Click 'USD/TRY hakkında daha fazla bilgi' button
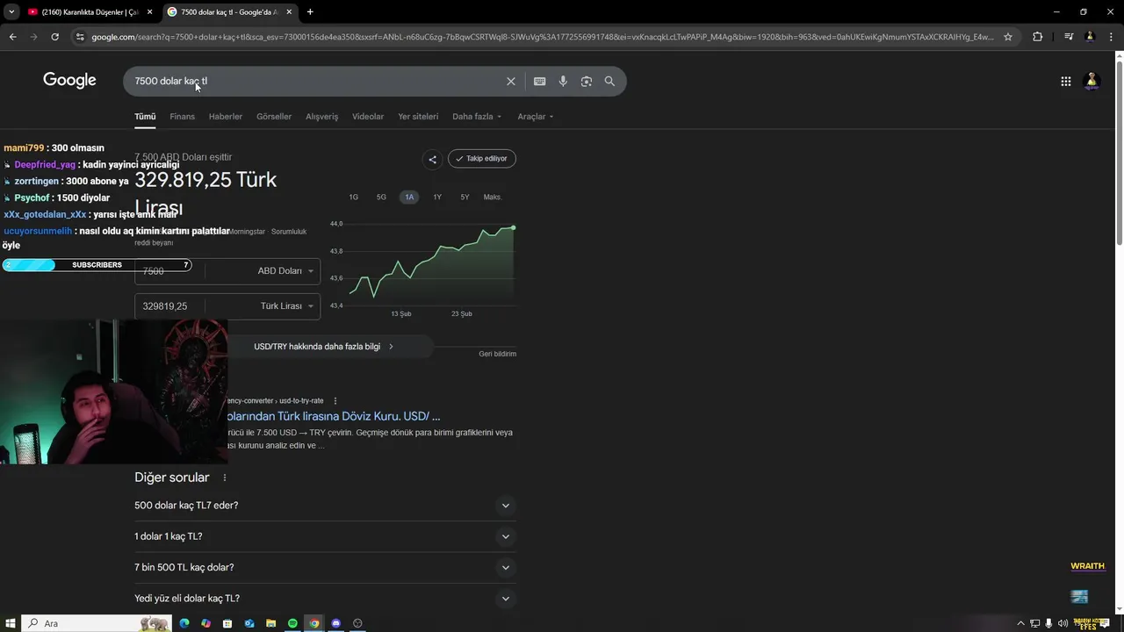 (x=329, y=347)
